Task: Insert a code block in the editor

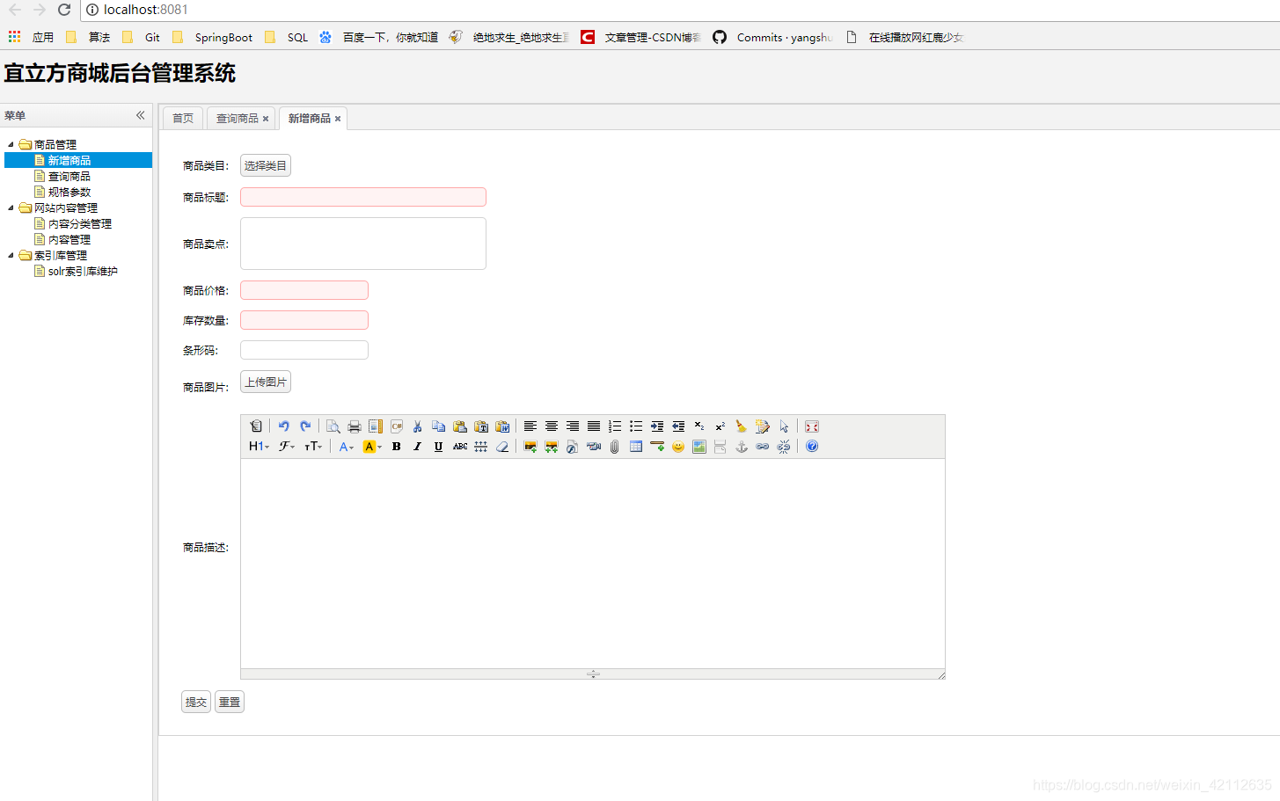Action: (x=397, y=426)
